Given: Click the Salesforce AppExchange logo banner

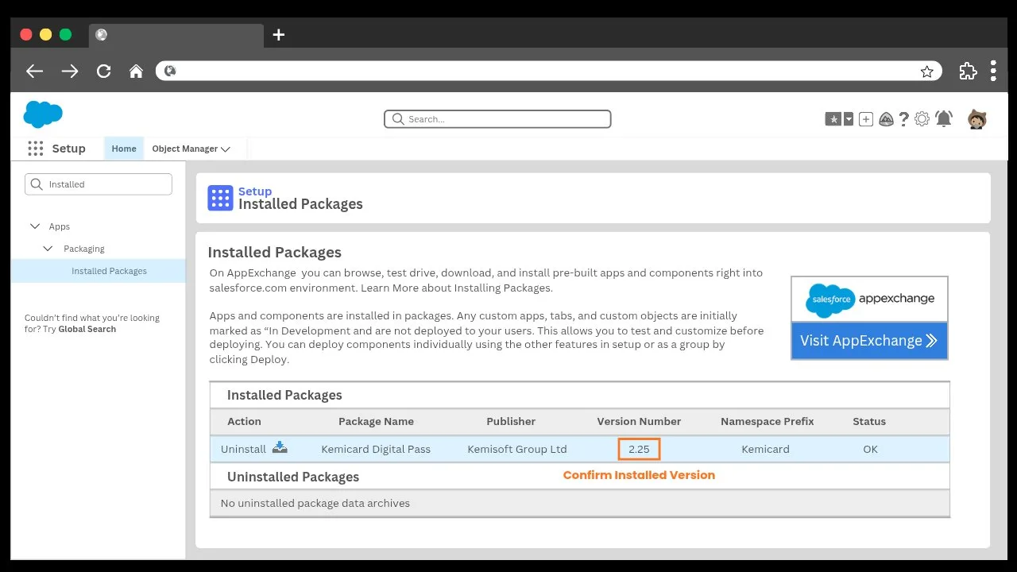Looking at the screenshot, I should pyautogui.click(x=869, y=300).
